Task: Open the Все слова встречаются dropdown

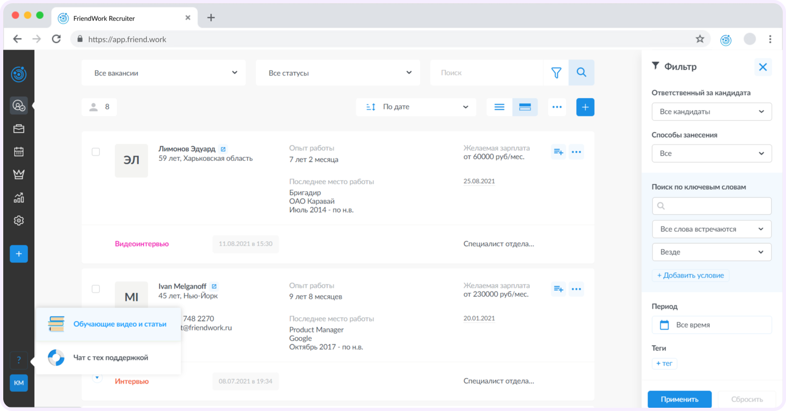Action: 712,229
